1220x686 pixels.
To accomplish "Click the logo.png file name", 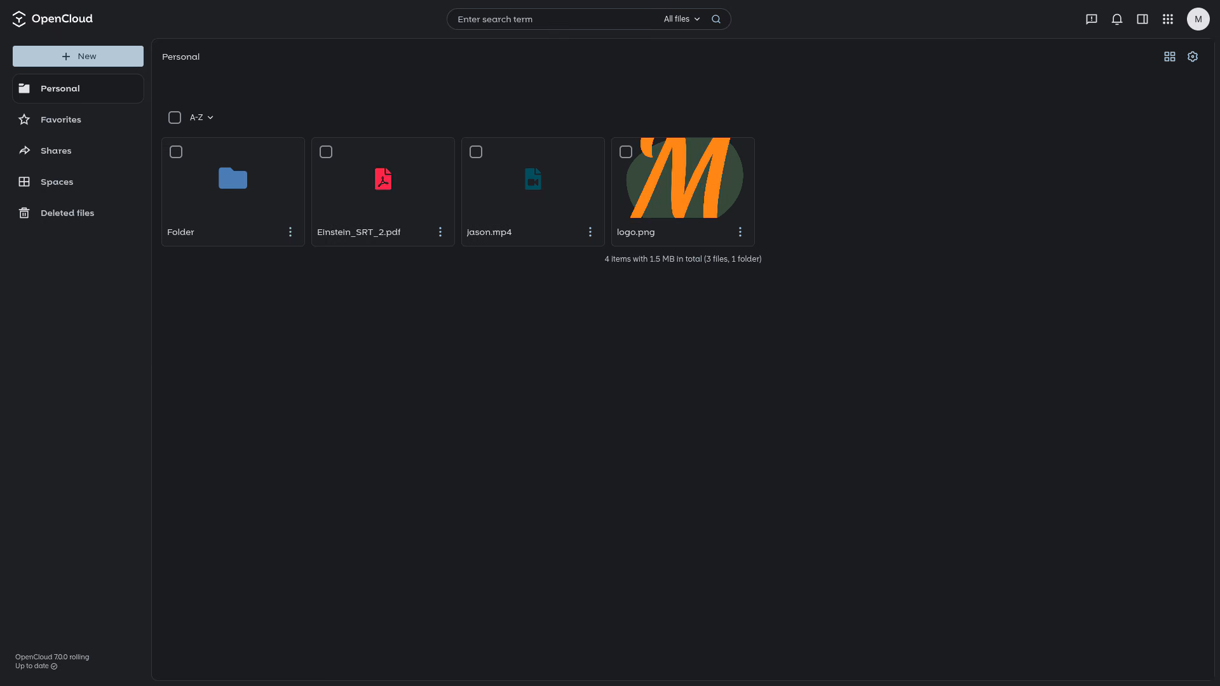I will [635, 232].
